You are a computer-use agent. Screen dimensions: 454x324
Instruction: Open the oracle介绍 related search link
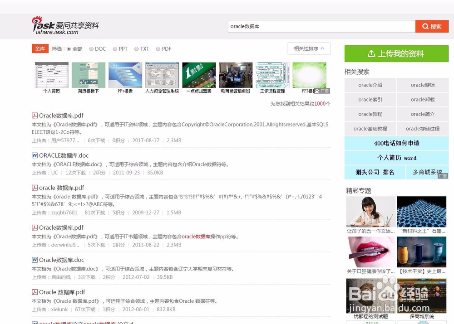point(370,85)
